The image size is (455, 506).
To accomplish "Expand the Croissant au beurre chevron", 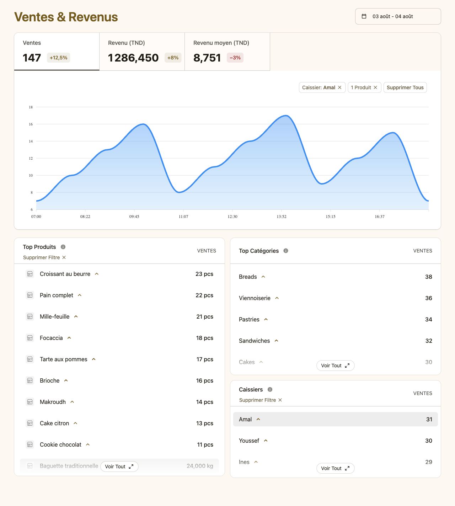I will (97, 274).
